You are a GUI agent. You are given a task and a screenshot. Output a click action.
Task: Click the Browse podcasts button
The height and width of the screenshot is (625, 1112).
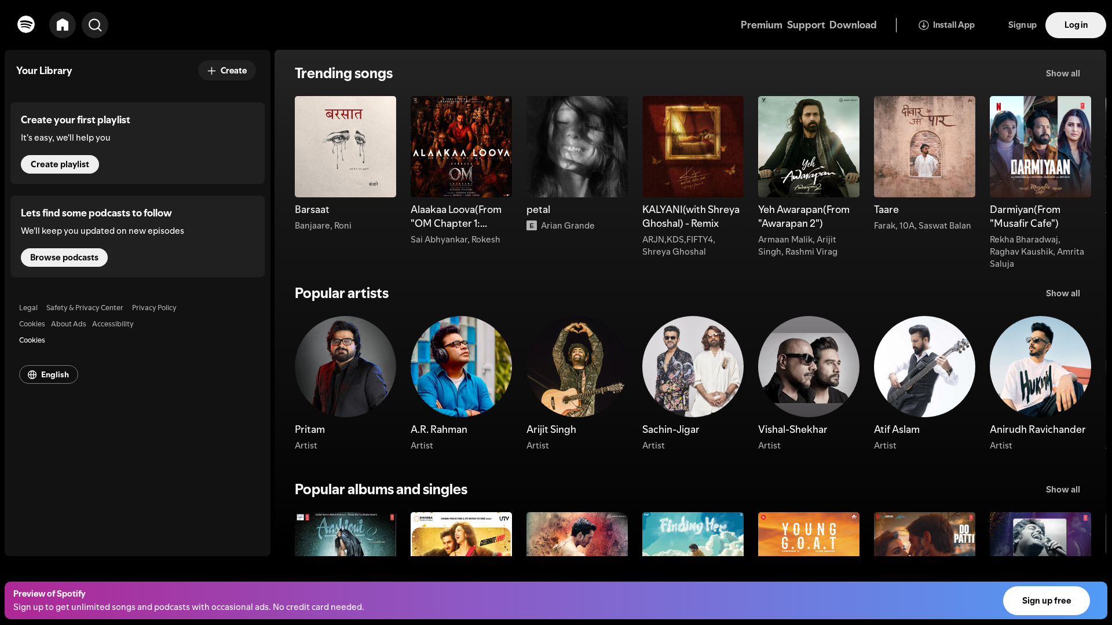[x=64, y=258]
